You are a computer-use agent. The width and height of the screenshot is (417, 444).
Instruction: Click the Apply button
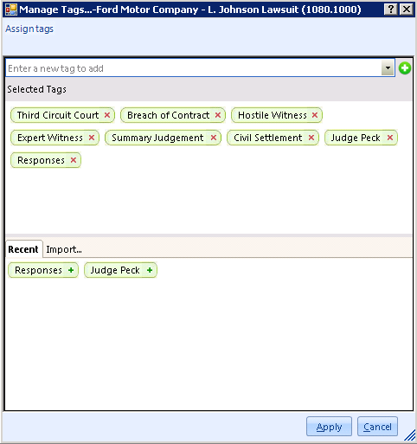click(329, 427)
